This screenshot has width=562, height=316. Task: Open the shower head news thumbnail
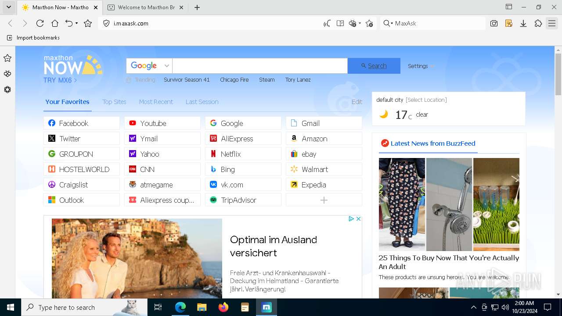tap(449, 204)
